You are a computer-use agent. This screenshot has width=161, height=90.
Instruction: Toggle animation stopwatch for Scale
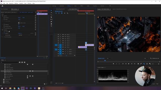(x=4, y=19)
